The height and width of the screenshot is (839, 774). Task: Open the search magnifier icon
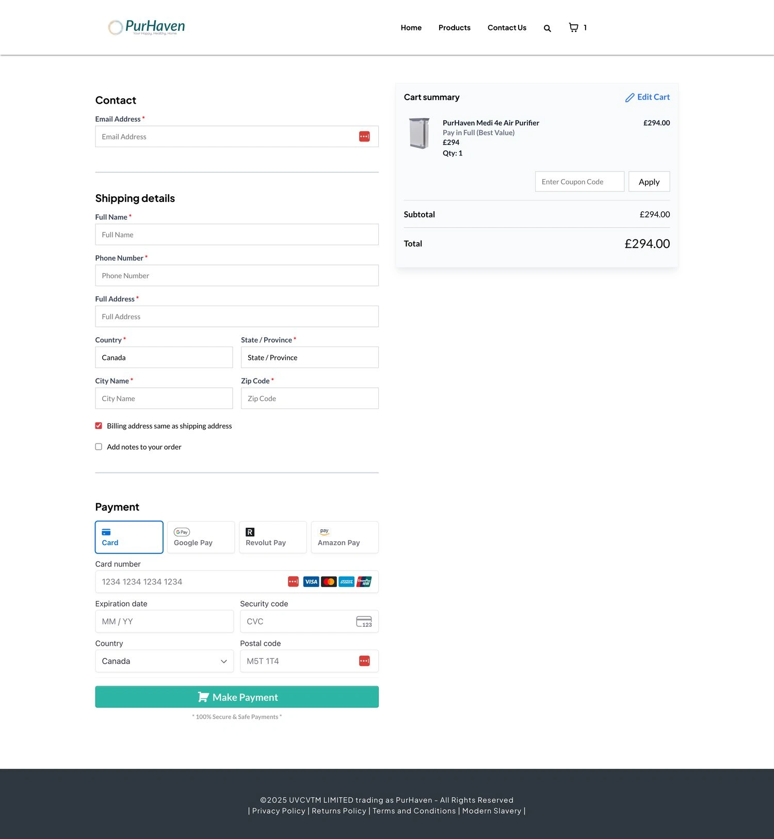(547, 28)
